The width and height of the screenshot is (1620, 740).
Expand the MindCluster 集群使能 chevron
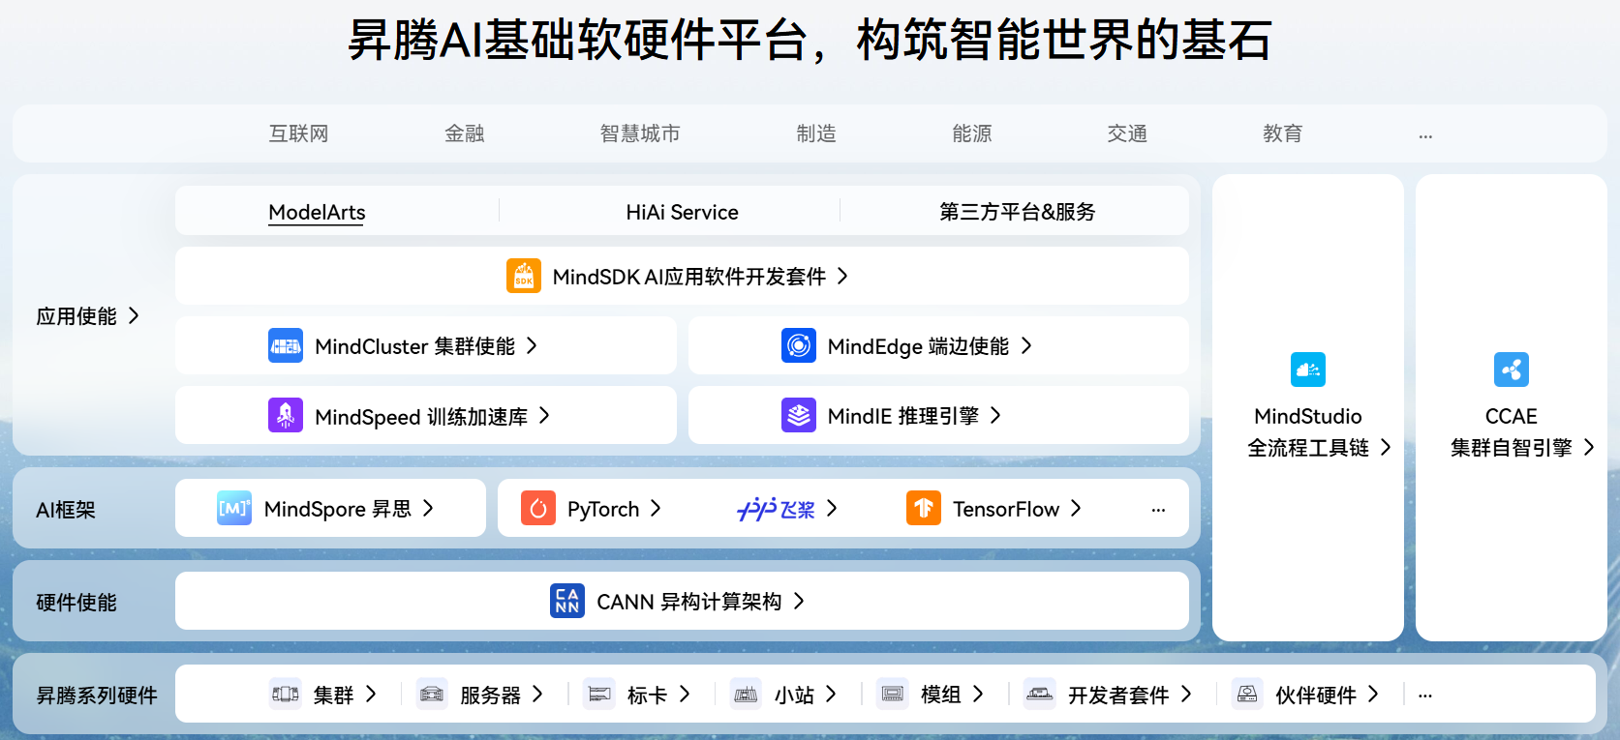tap(532, 345)
